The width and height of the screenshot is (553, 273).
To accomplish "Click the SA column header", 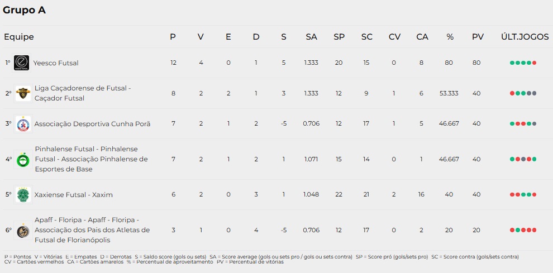I will (x=312, y=37).
